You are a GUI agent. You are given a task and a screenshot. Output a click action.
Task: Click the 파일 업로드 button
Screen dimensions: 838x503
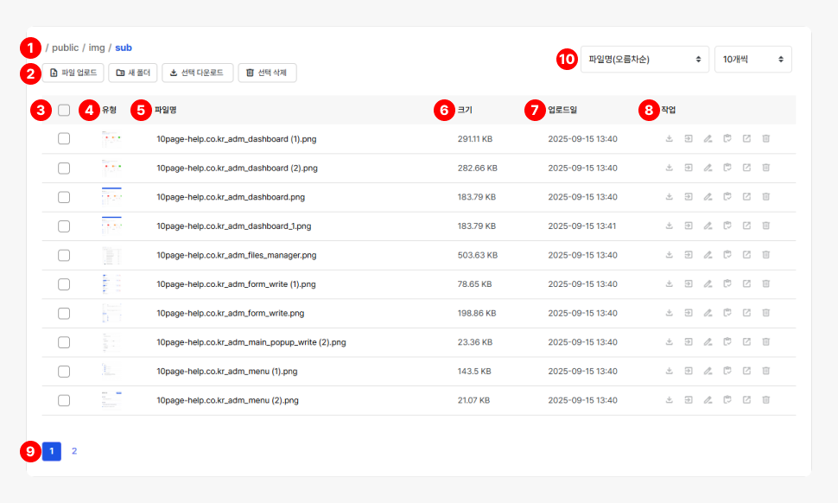pos(73,73)
